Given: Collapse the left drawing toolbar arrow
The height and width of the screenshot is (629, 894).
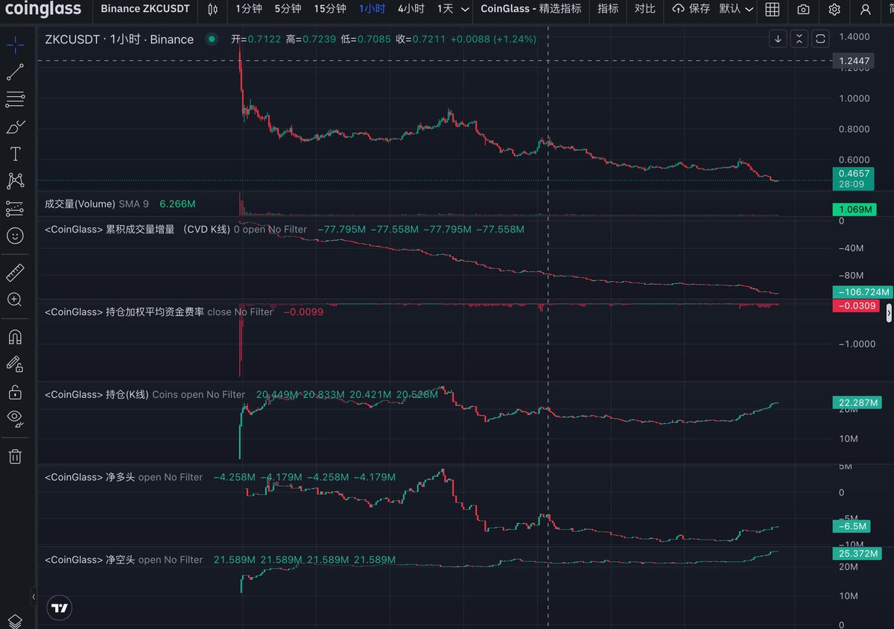Looking at the screenshot, I should coord(33,597).
